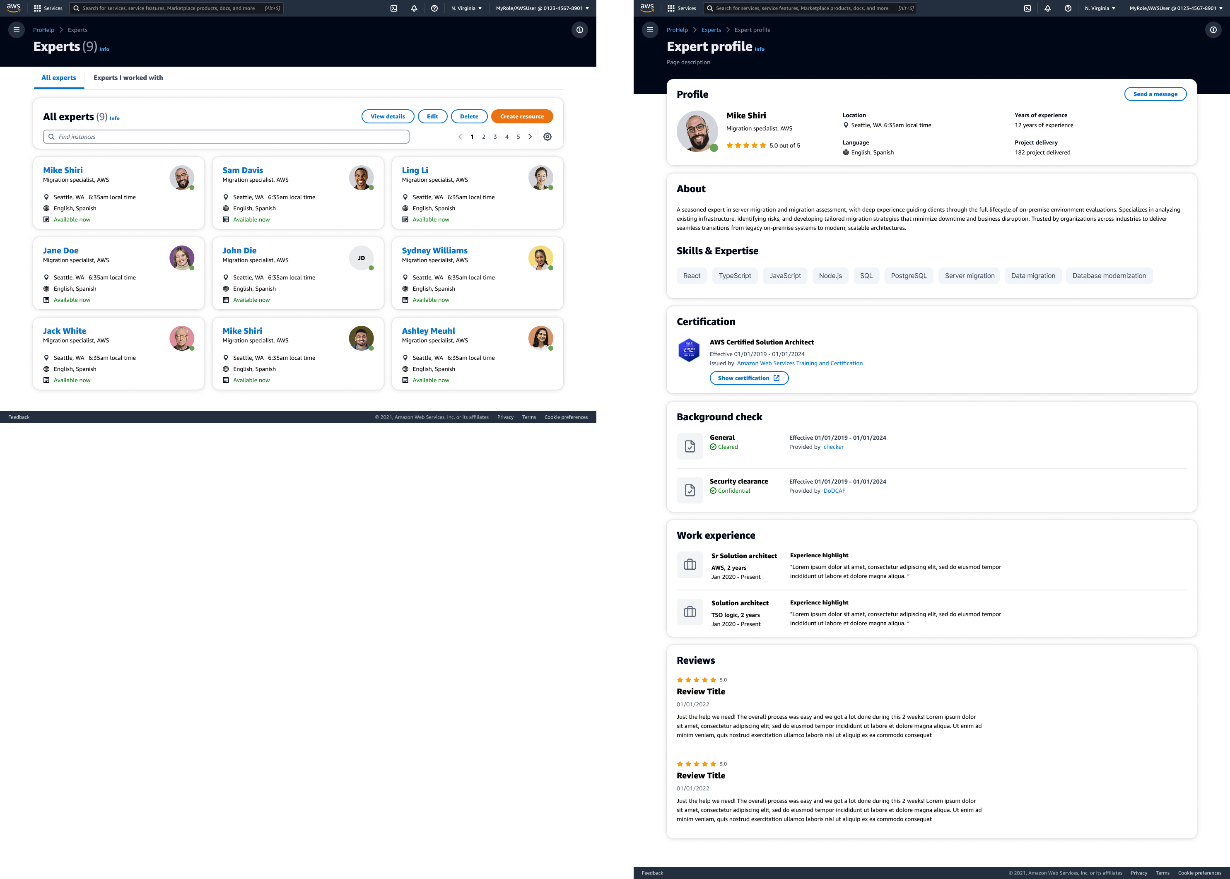The height and width of the screenshot is (879, 1230).
Task: Click the search magnifier in the top search bar
Action: (x=77, y=8)
